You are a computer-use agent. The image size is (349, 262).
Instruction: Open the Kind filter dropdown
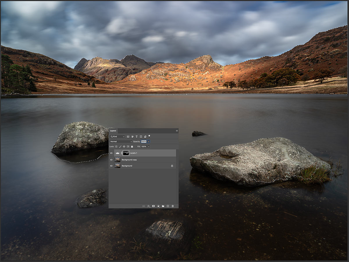click(117, 136)
